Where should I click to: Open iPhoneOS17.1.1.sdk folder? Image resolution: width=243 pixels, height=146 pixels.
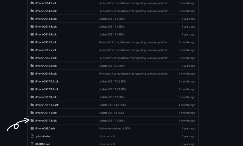point(47,105)
